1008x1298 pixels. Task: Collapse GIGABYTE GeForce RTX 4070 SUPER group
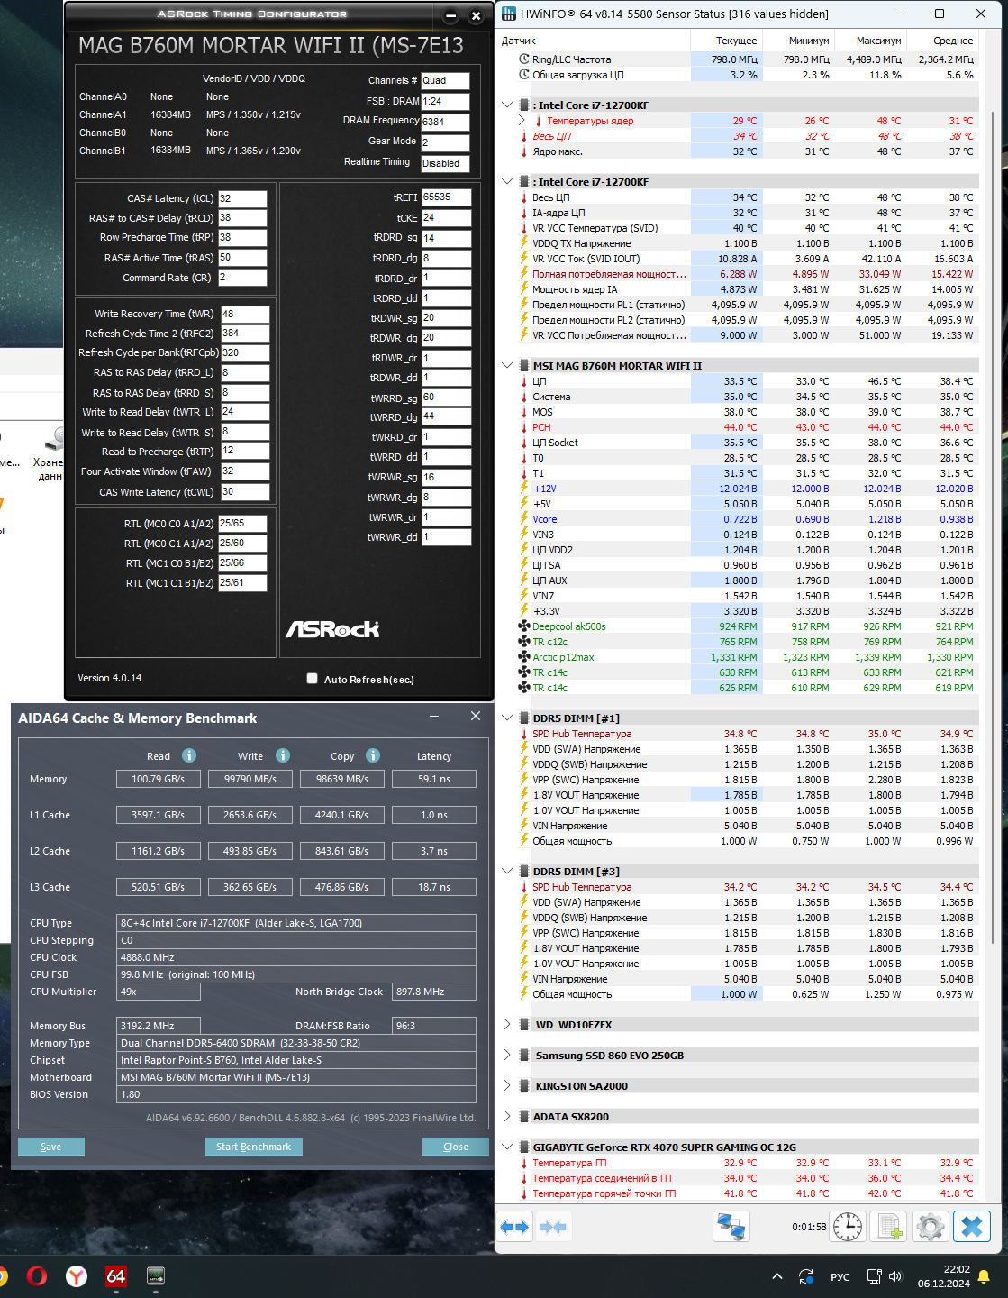507,1147
